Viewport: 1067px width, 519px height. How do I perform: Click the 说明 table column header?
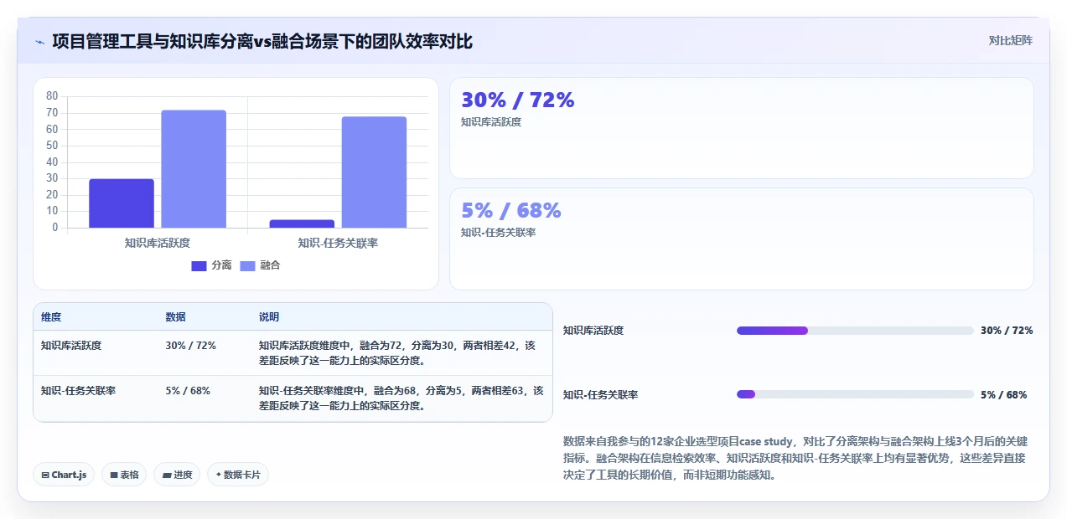coord(269,317)
